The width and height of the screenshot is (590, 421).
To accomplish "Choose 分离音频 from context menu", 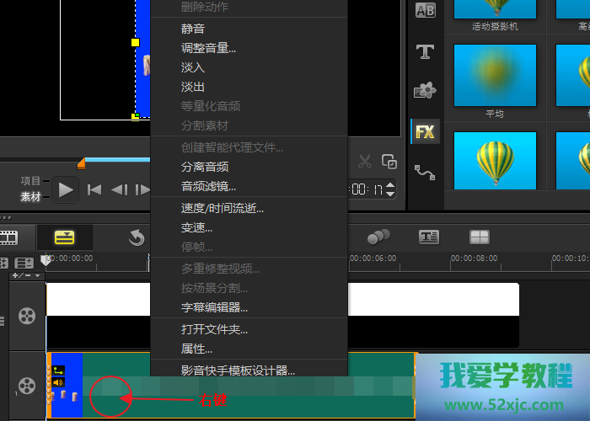I will point(205,167).
